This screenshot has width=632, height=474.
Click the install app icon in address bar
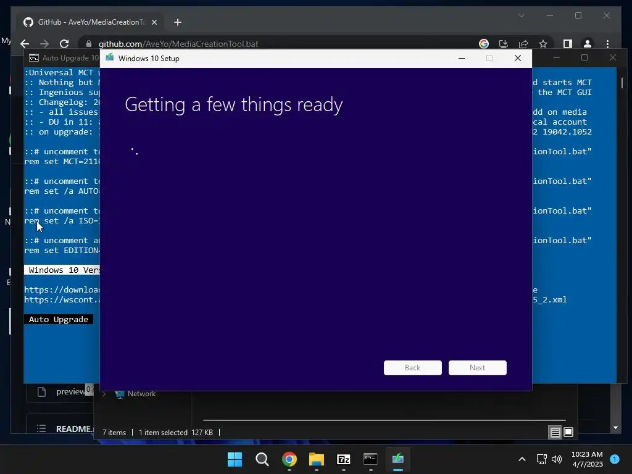click(504, 44)
